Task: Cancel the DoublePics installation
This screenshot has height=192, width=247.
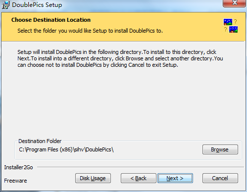Action: pyautogui.click(x=220, y=178)
